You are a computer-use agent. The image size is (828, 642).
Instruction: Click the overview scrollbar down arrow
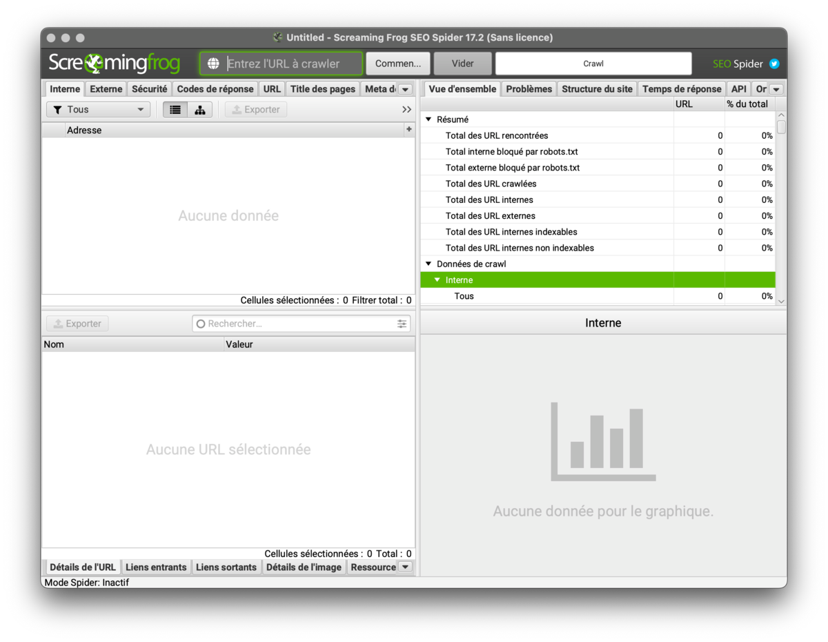(781, 301)
